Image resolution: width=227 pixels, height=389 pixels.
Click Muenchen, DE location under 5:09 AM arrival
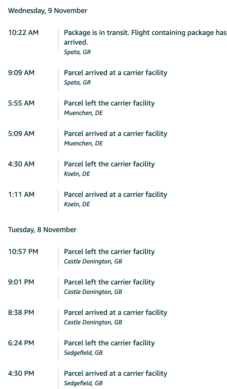pos(83,143)
